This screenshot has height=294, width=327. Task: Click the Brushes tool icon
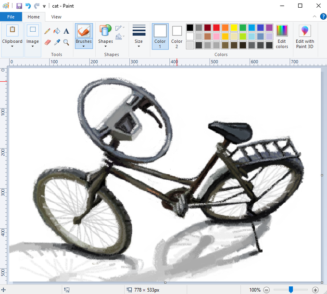(84, 31)
